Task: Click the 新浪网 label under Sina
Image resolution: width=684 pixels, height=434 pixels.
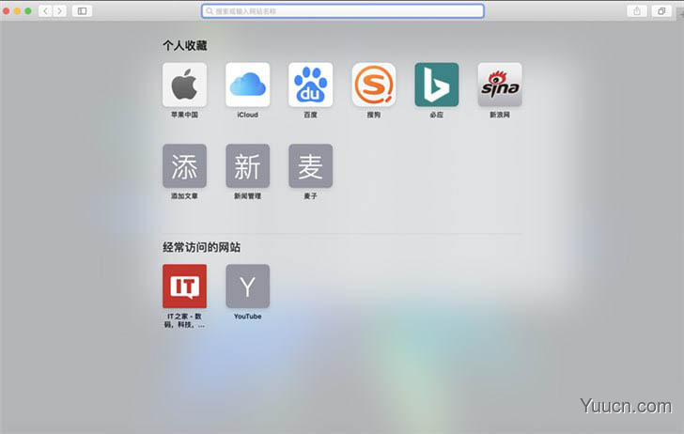Action: 500,115
